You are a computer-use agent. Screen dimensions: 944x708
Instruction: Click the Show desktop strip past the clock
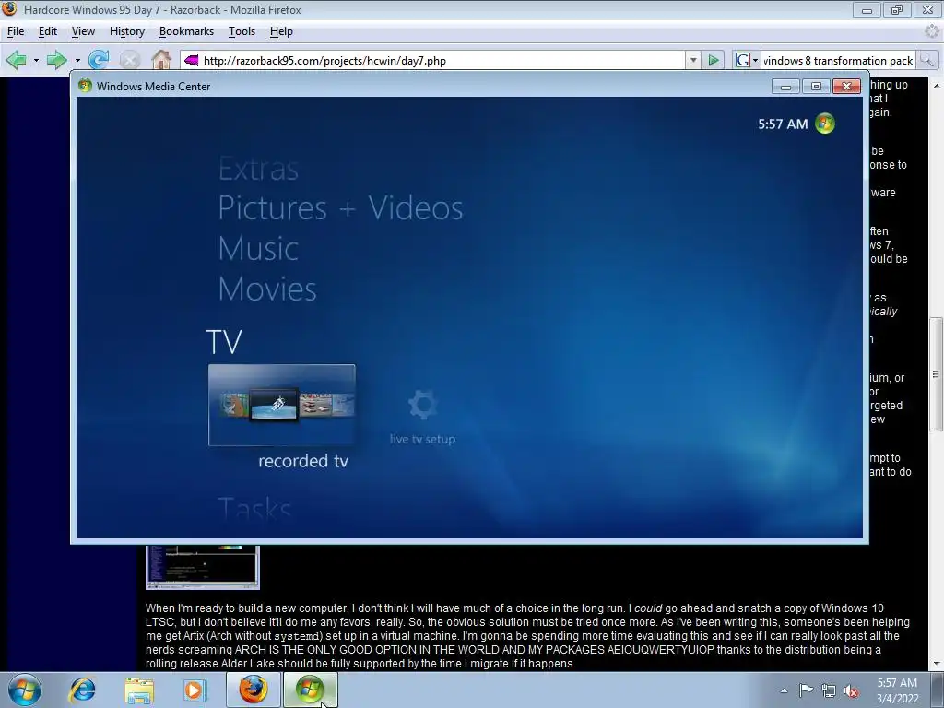click(x=939, y=690)
